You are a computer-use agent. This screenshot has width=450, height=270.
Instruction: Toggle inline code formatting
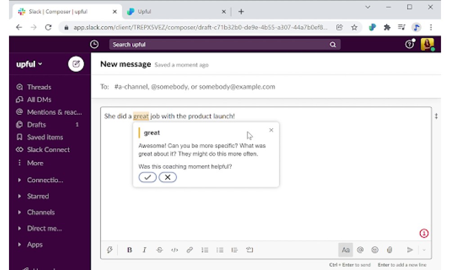tap(174, 250)
